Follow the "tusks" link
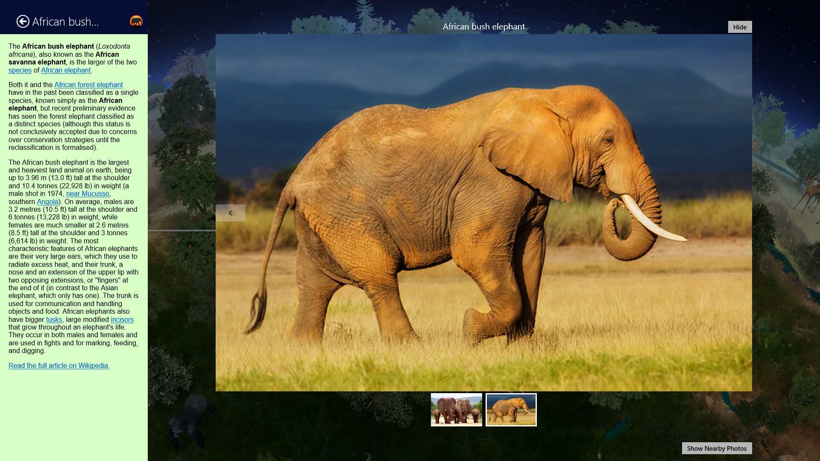Screen dimensions: 820x461 pos(54,319)
